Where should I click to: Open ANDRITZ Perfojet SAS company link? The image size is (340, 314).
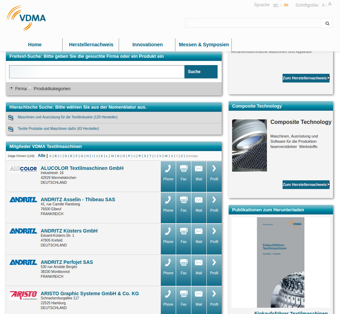click(67, 262)
